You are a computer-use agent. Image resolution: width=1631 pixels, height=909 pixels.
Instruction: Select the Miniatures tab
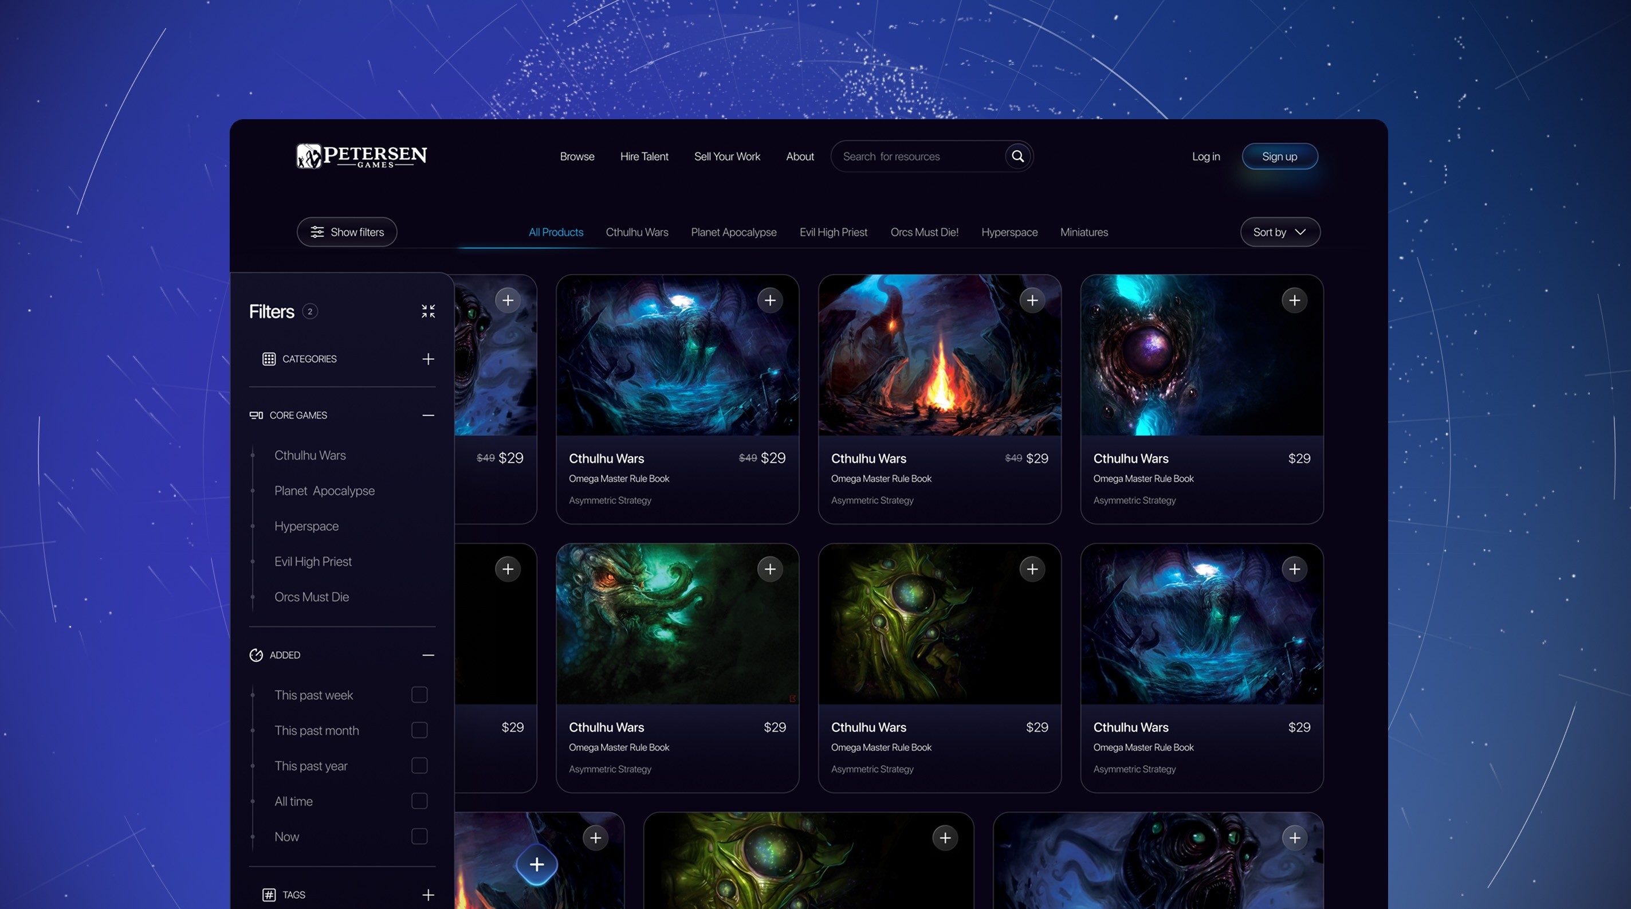1083,233
